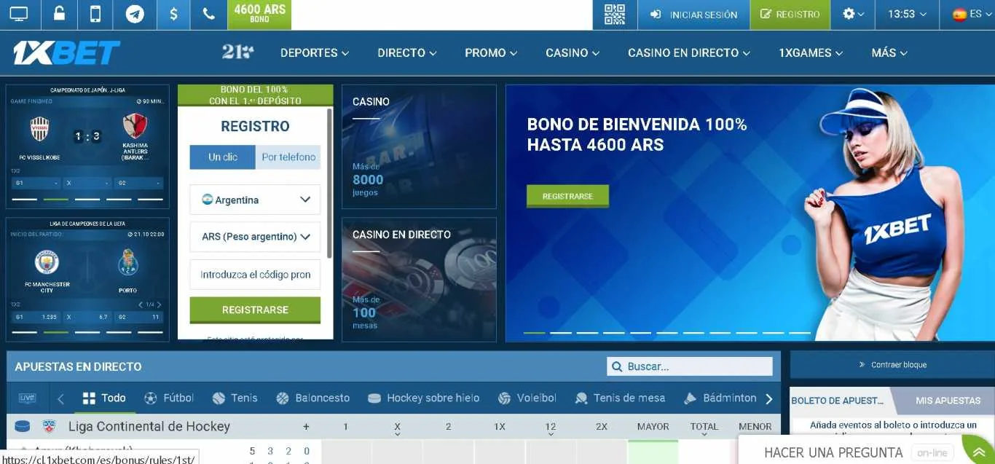Open Casino en directo menu
Screen dimensions: 995x464
689,53
